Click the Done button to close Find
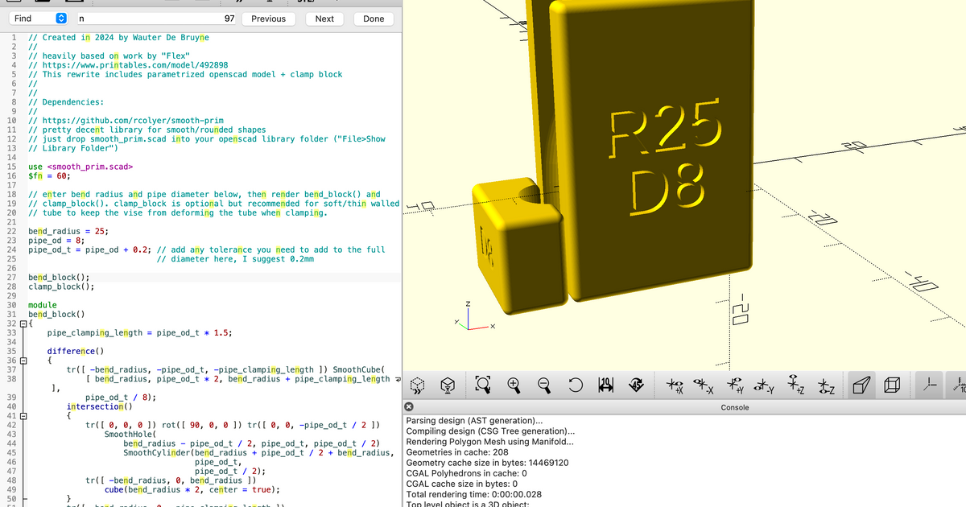 coord(373,18)
